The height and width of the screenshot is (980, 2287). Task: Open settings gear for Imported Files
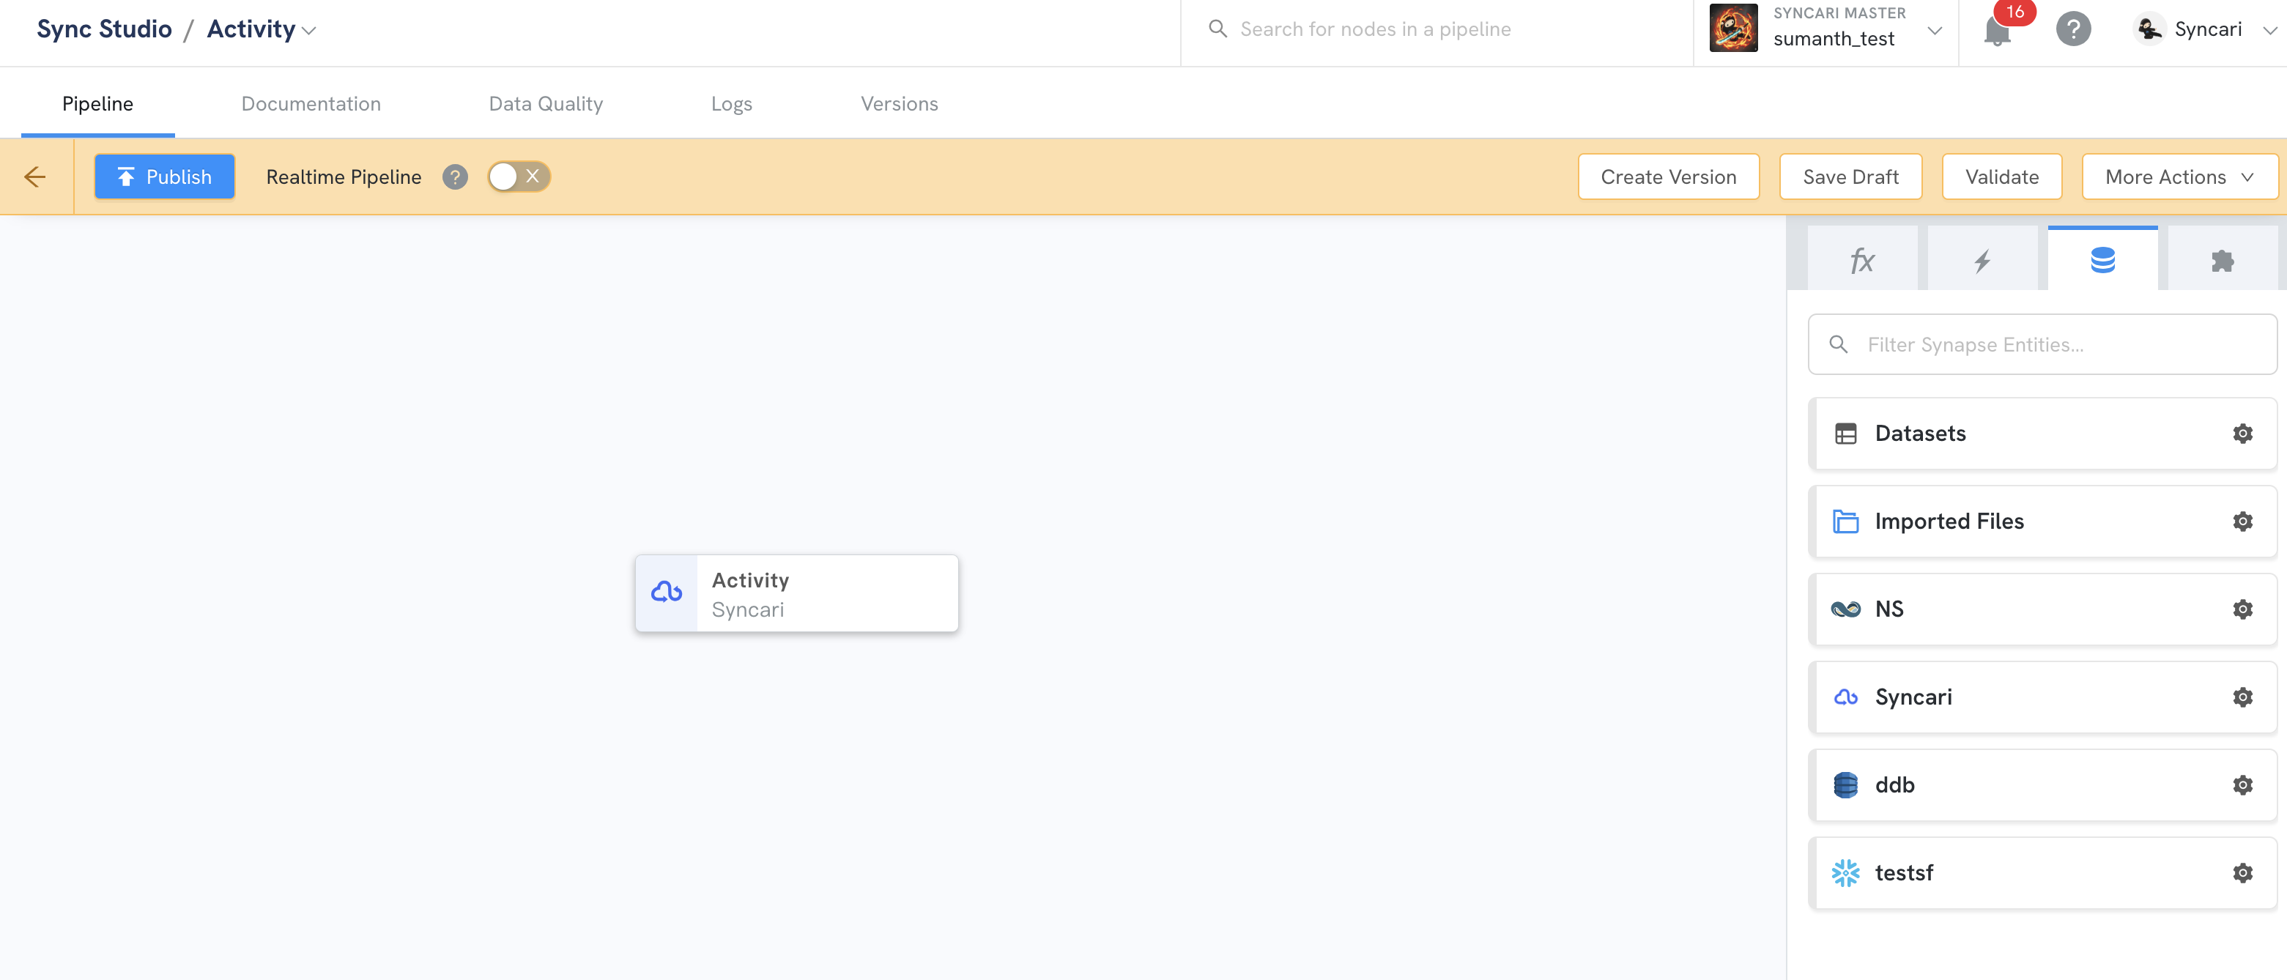(x=2242, y=521)
